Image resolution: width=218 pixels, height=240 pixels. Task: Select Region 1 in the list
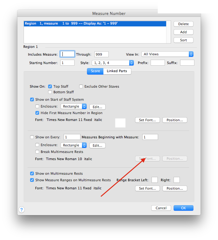95,24
